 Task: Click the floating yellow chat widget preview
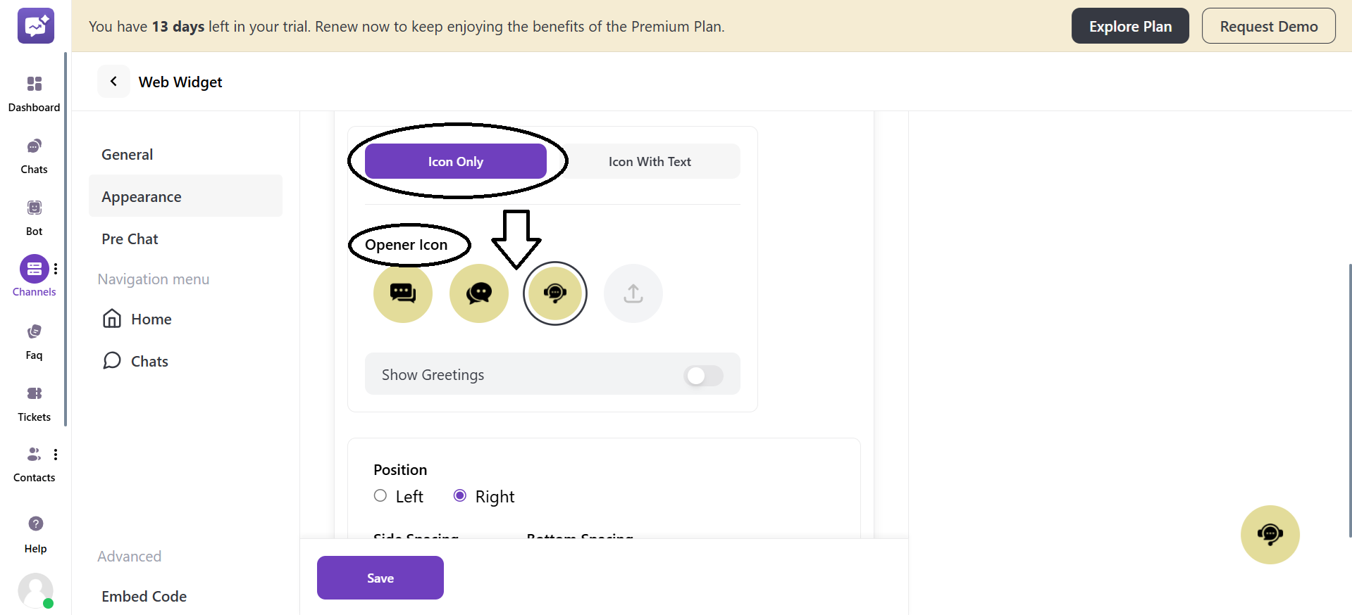pyautogui.click(x=1270, y=535)
